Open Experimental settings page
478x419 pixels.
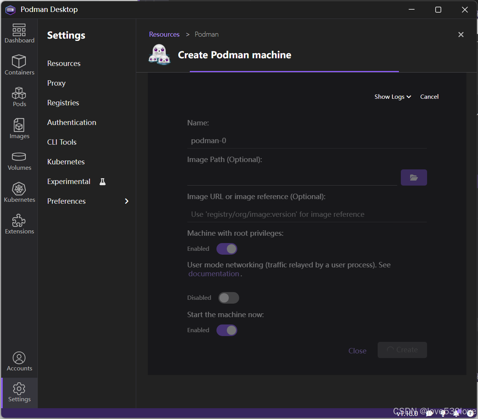tap(69, 181)
